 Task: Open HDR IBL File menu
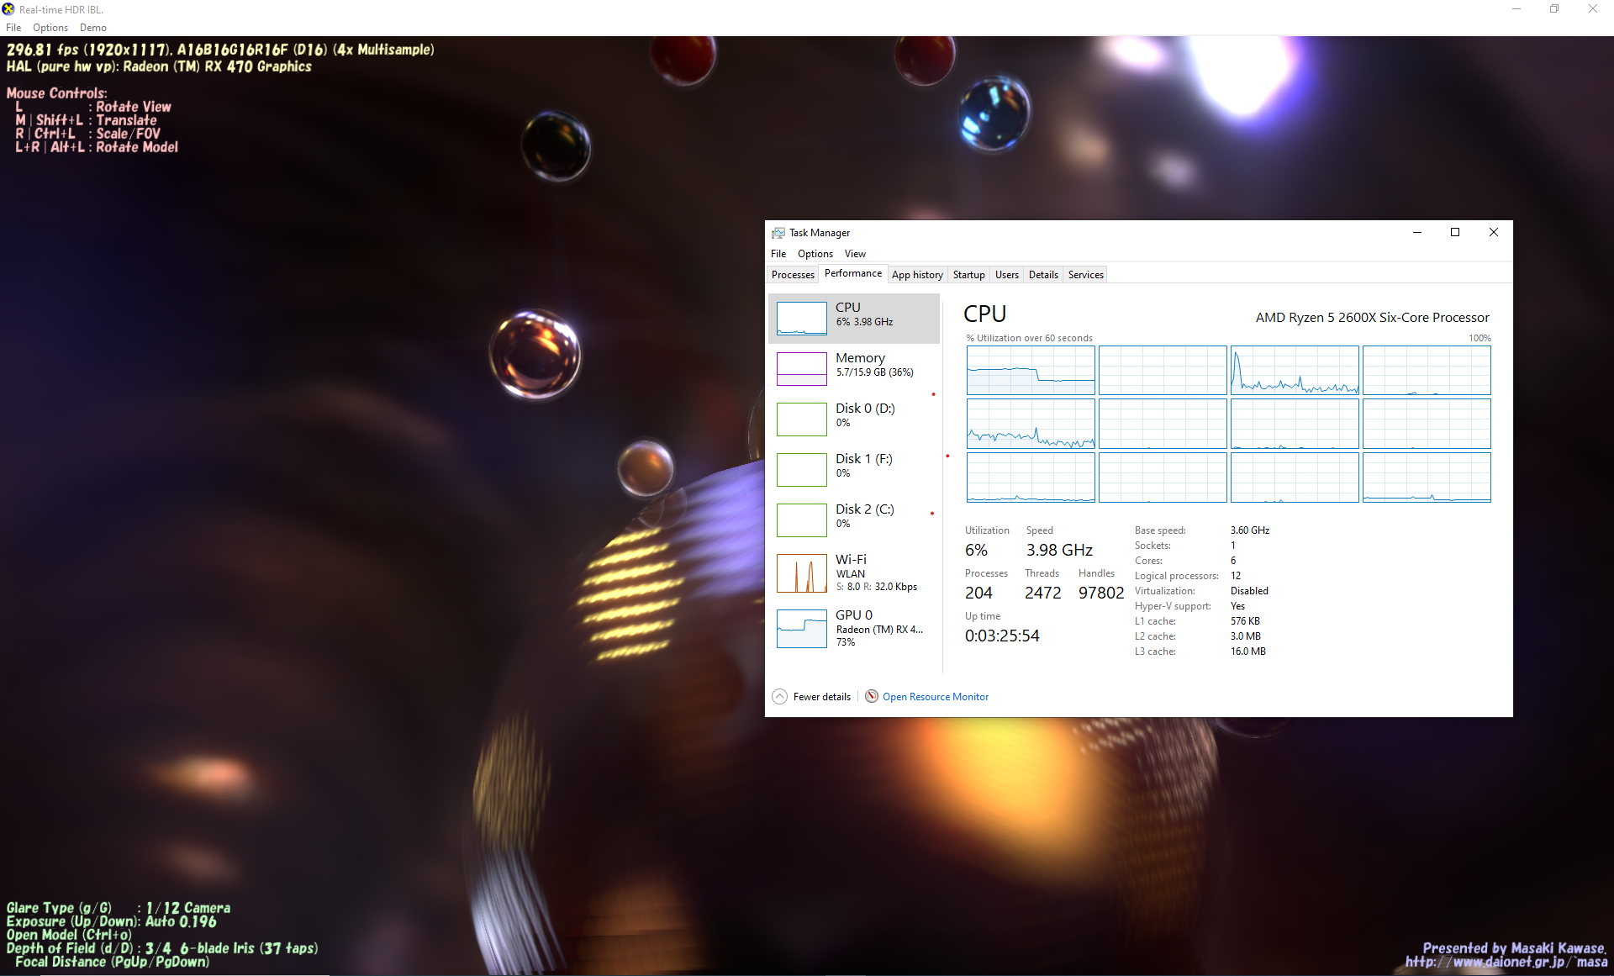(x=13, y=28)
